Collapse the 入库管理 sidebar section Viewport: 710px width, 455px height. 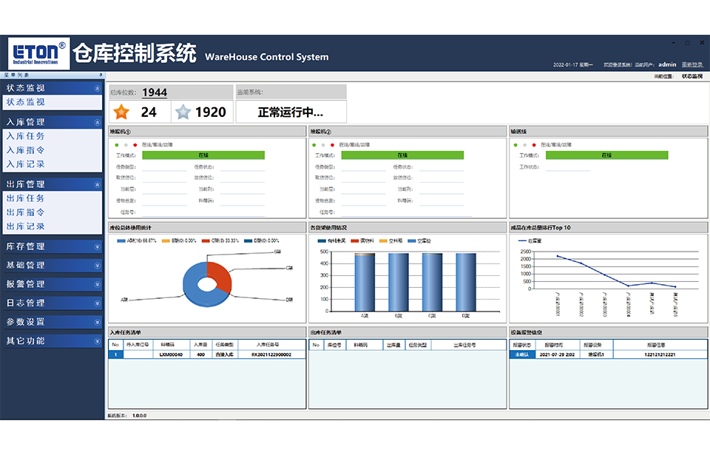(x=98, y=122)
